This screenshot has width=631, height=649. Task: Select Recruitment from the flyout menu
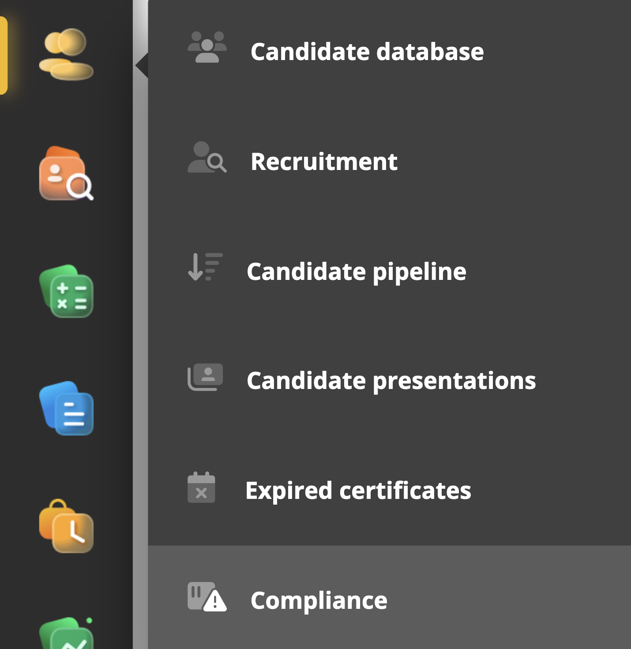click(x=323, y=162)
